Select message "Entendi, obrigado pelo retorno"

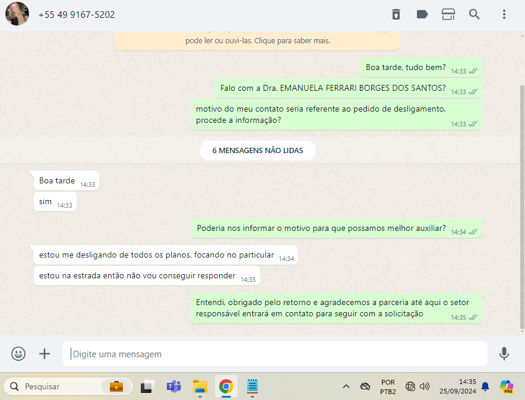336,309
